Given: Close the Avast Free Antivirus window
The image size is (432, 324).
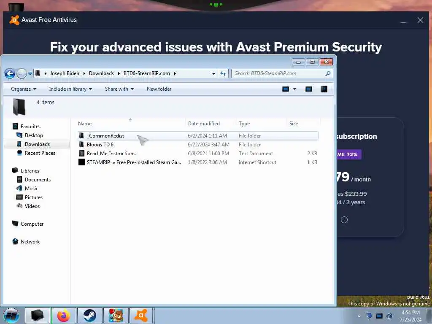Looking at the screenshot, I should tap(420, 20).
